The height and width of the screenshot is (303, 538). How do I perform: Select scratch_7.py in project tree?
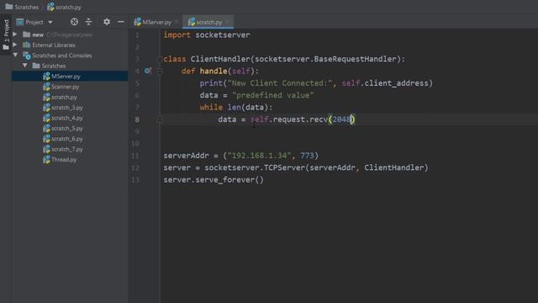[67, 149]
